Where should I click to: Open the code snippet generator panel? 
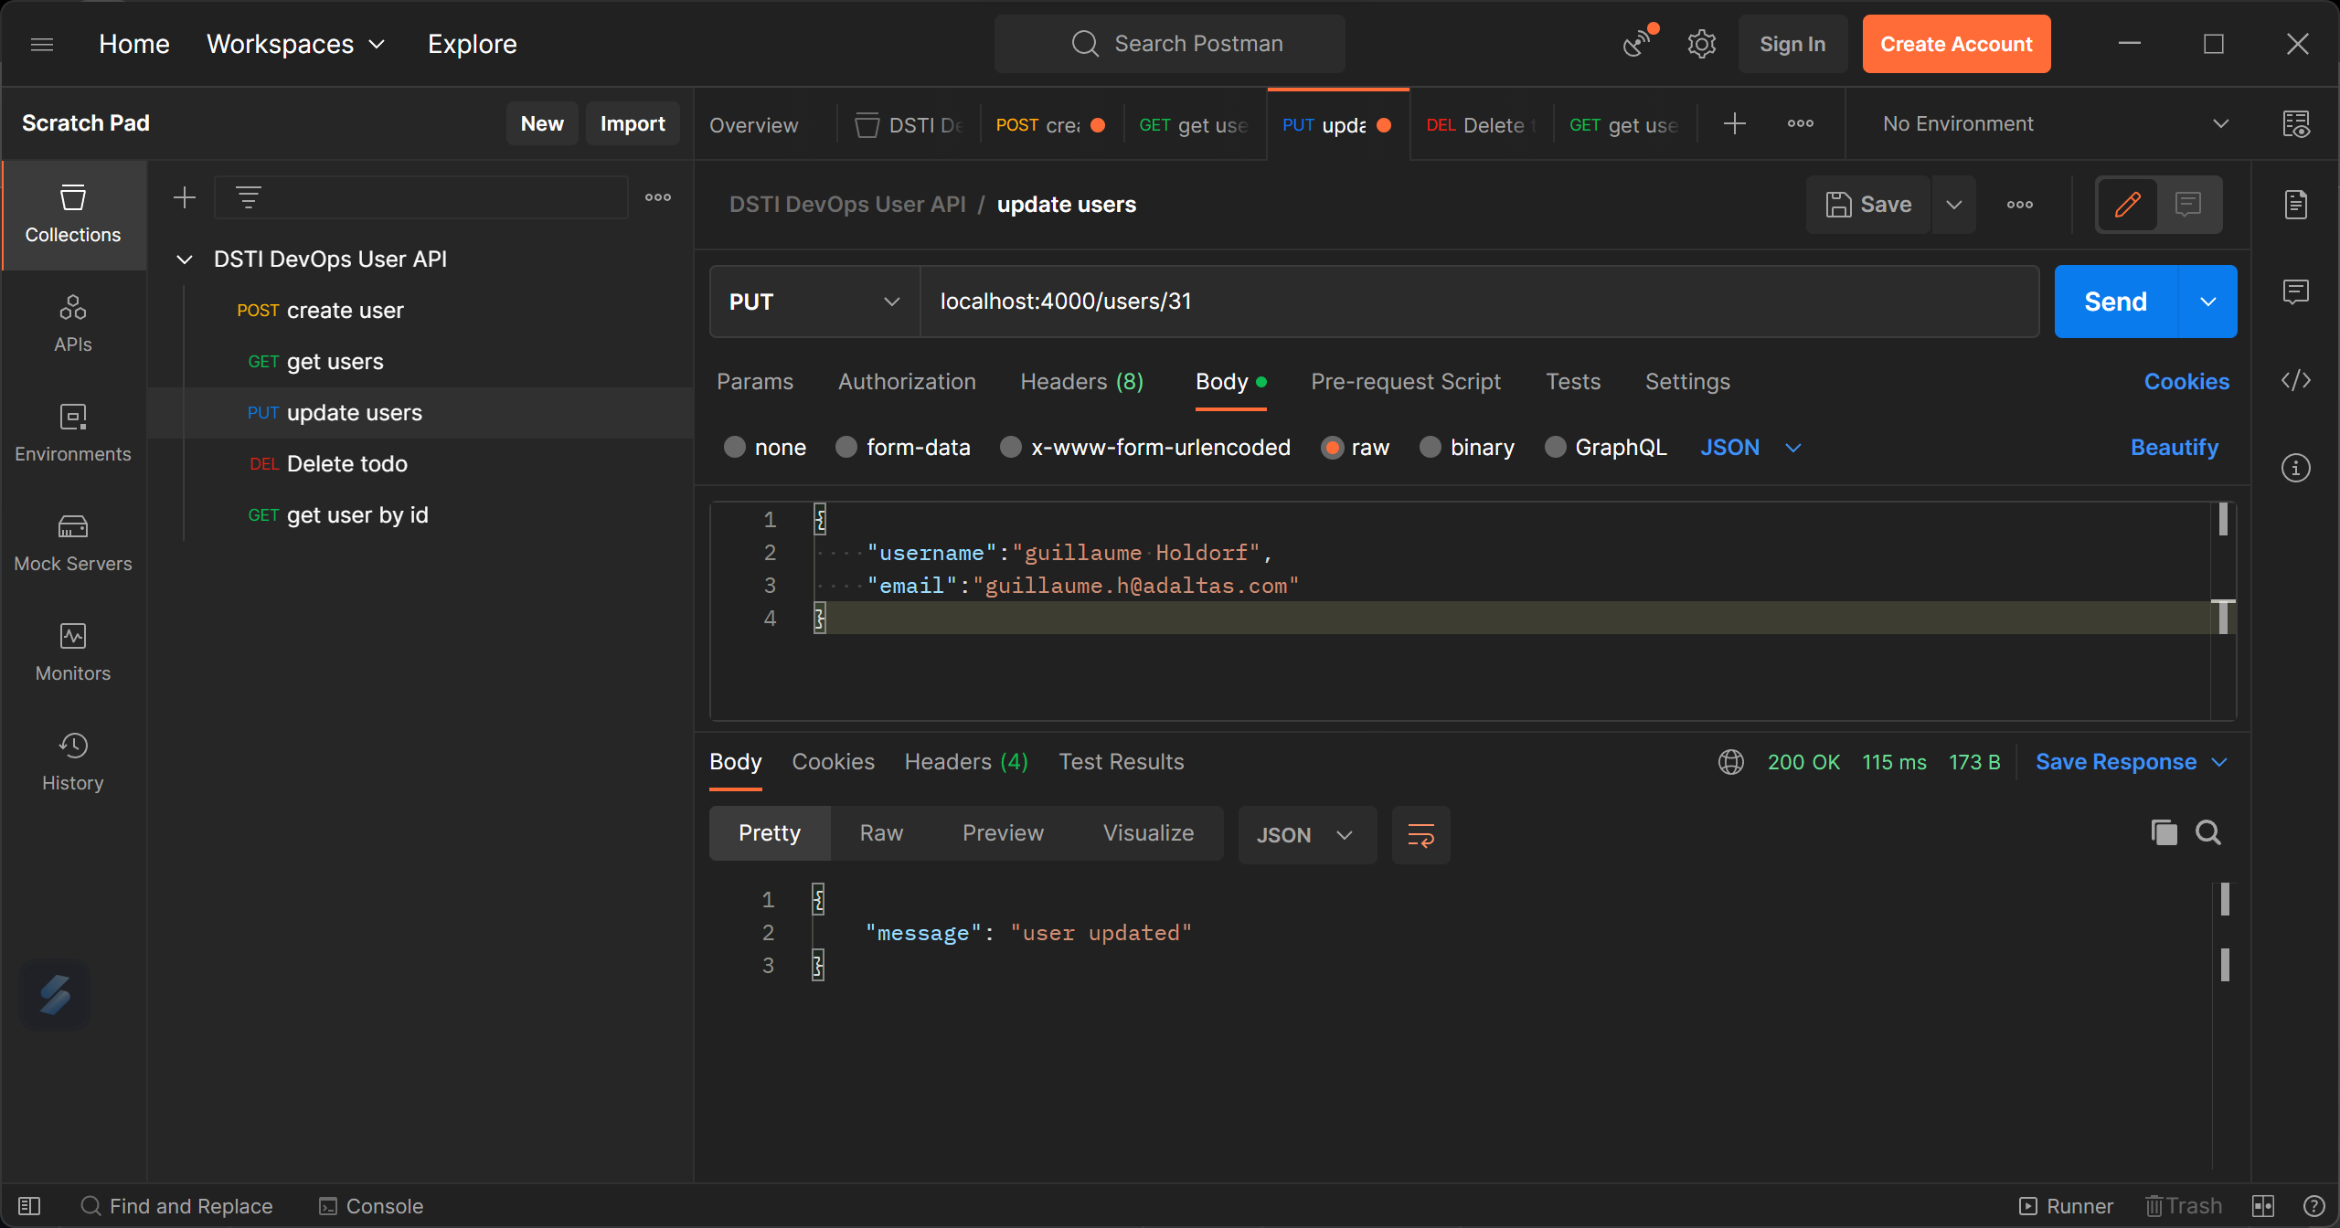[x=2297, y=381]
